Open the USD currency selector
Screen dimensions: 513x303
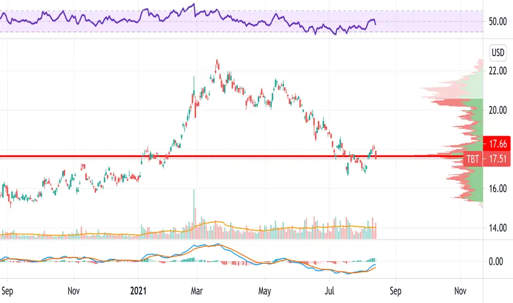pyautogui.click(x=498, y=52)
